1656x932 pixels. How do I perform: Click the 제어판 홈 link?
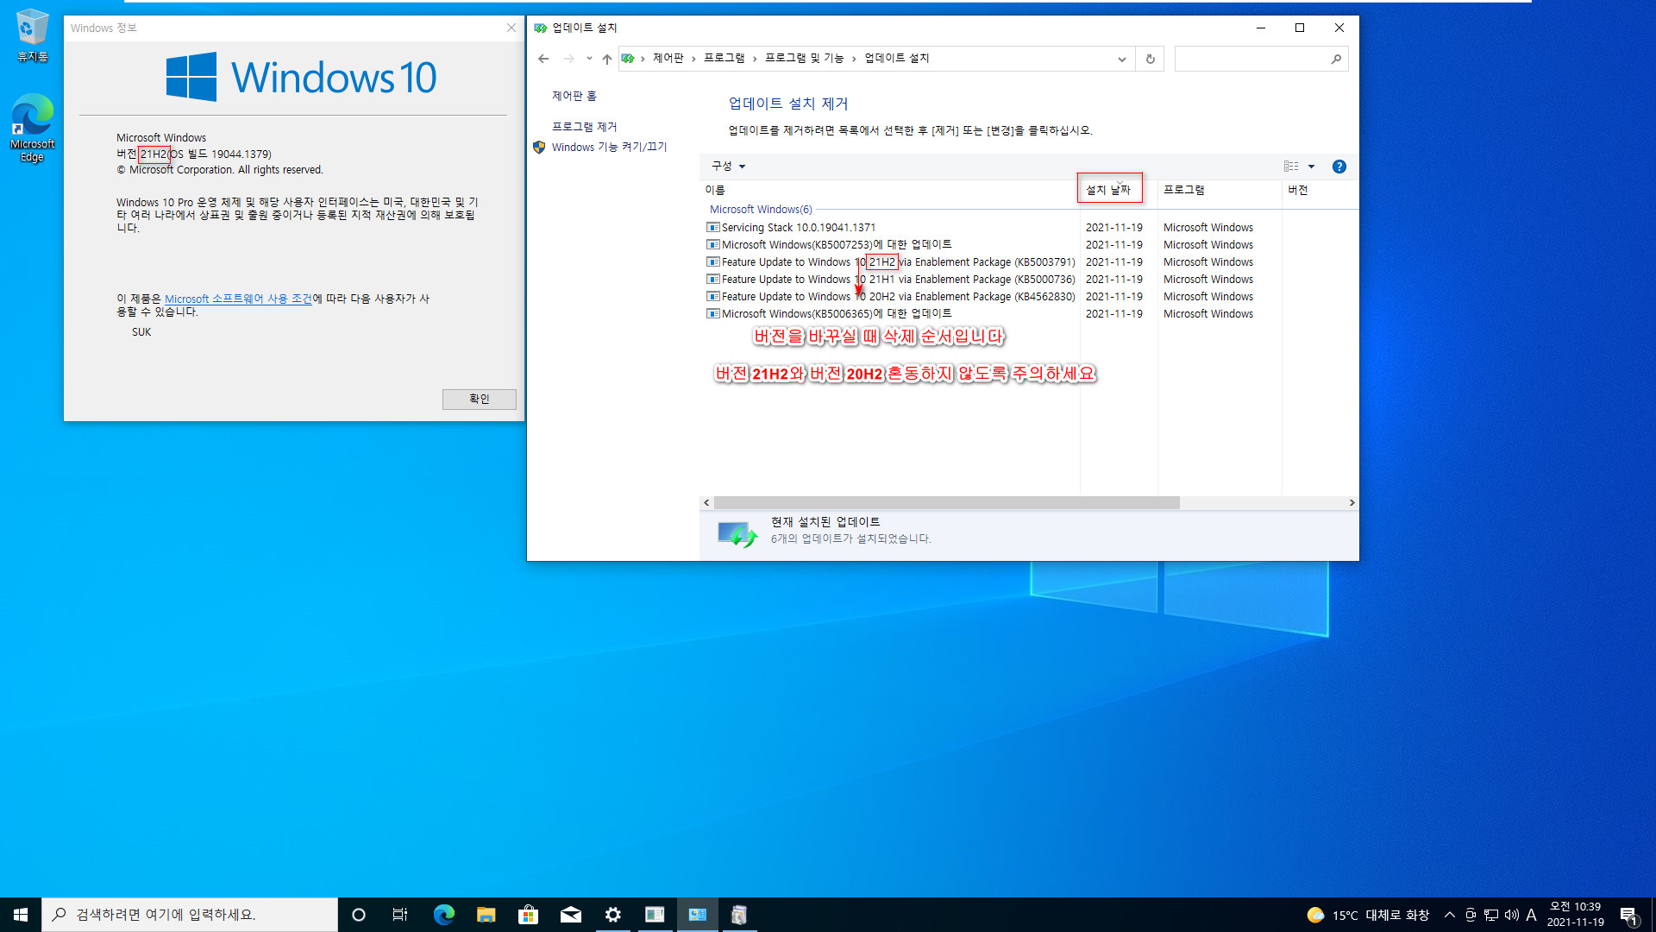pos(574,96)
